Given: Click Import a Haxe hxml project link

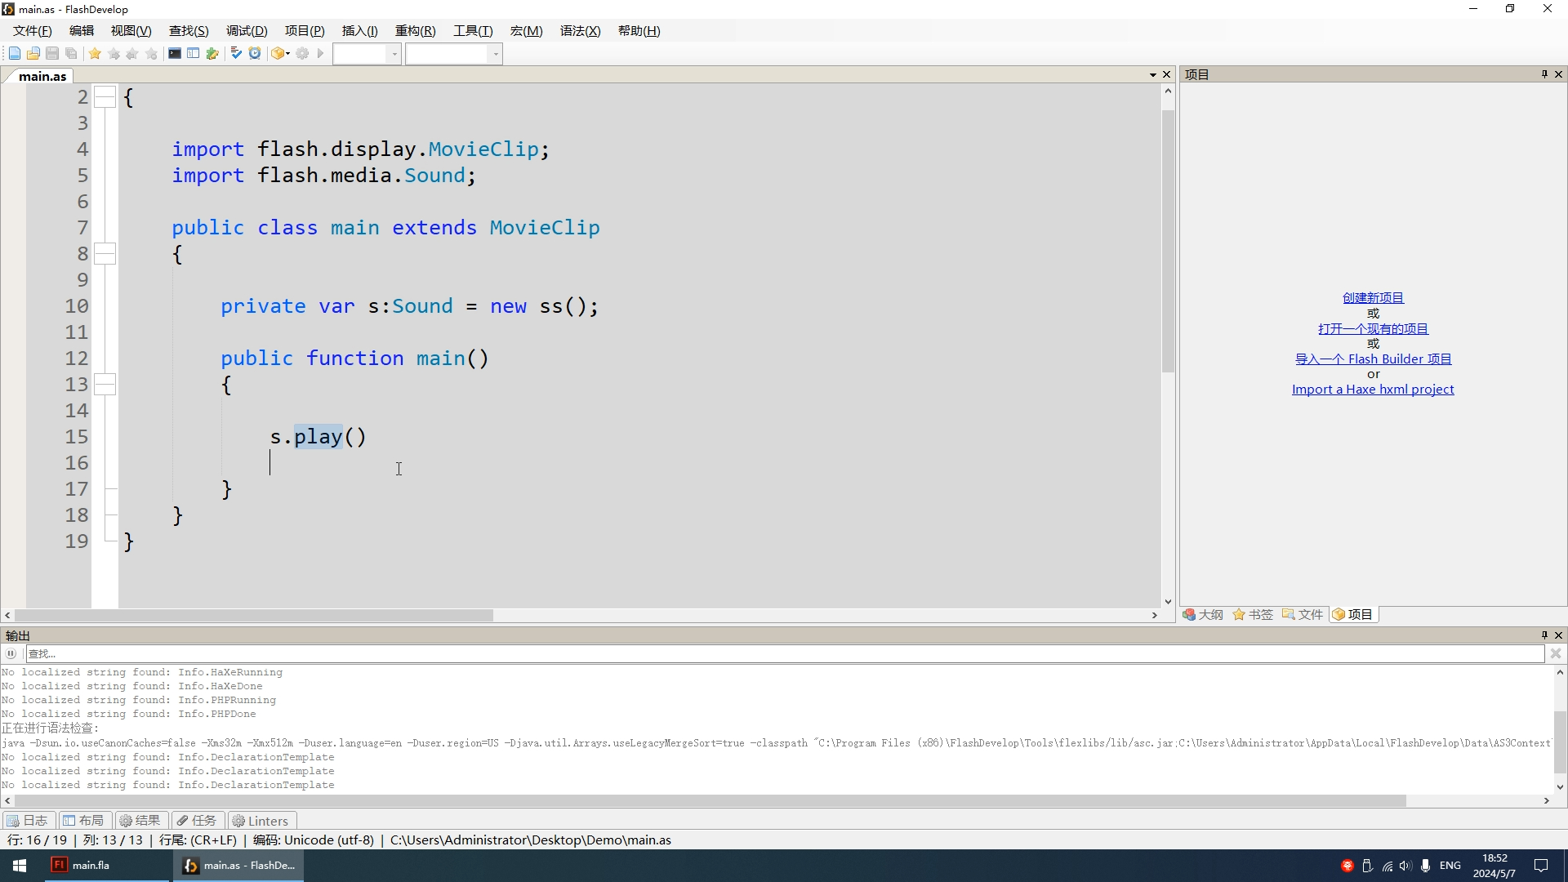Looking at the screenshot, I should (1373, 390).
